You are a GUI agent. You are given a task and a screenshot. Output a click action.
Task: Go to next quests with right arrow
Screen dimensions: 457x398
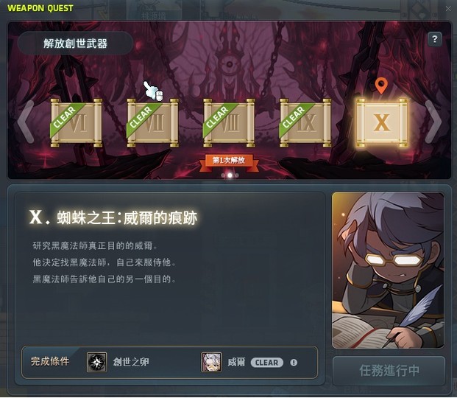pyautogui.click(x=433, y=122)
